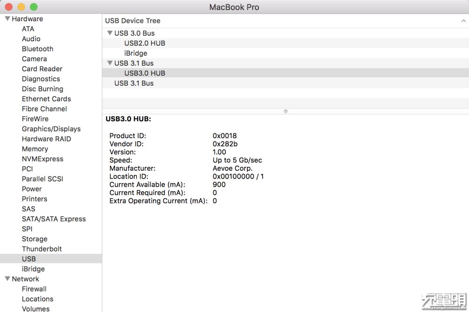Select SPI in the sidebar
Viewport: 469px width, 312px height.
(27, 229)
